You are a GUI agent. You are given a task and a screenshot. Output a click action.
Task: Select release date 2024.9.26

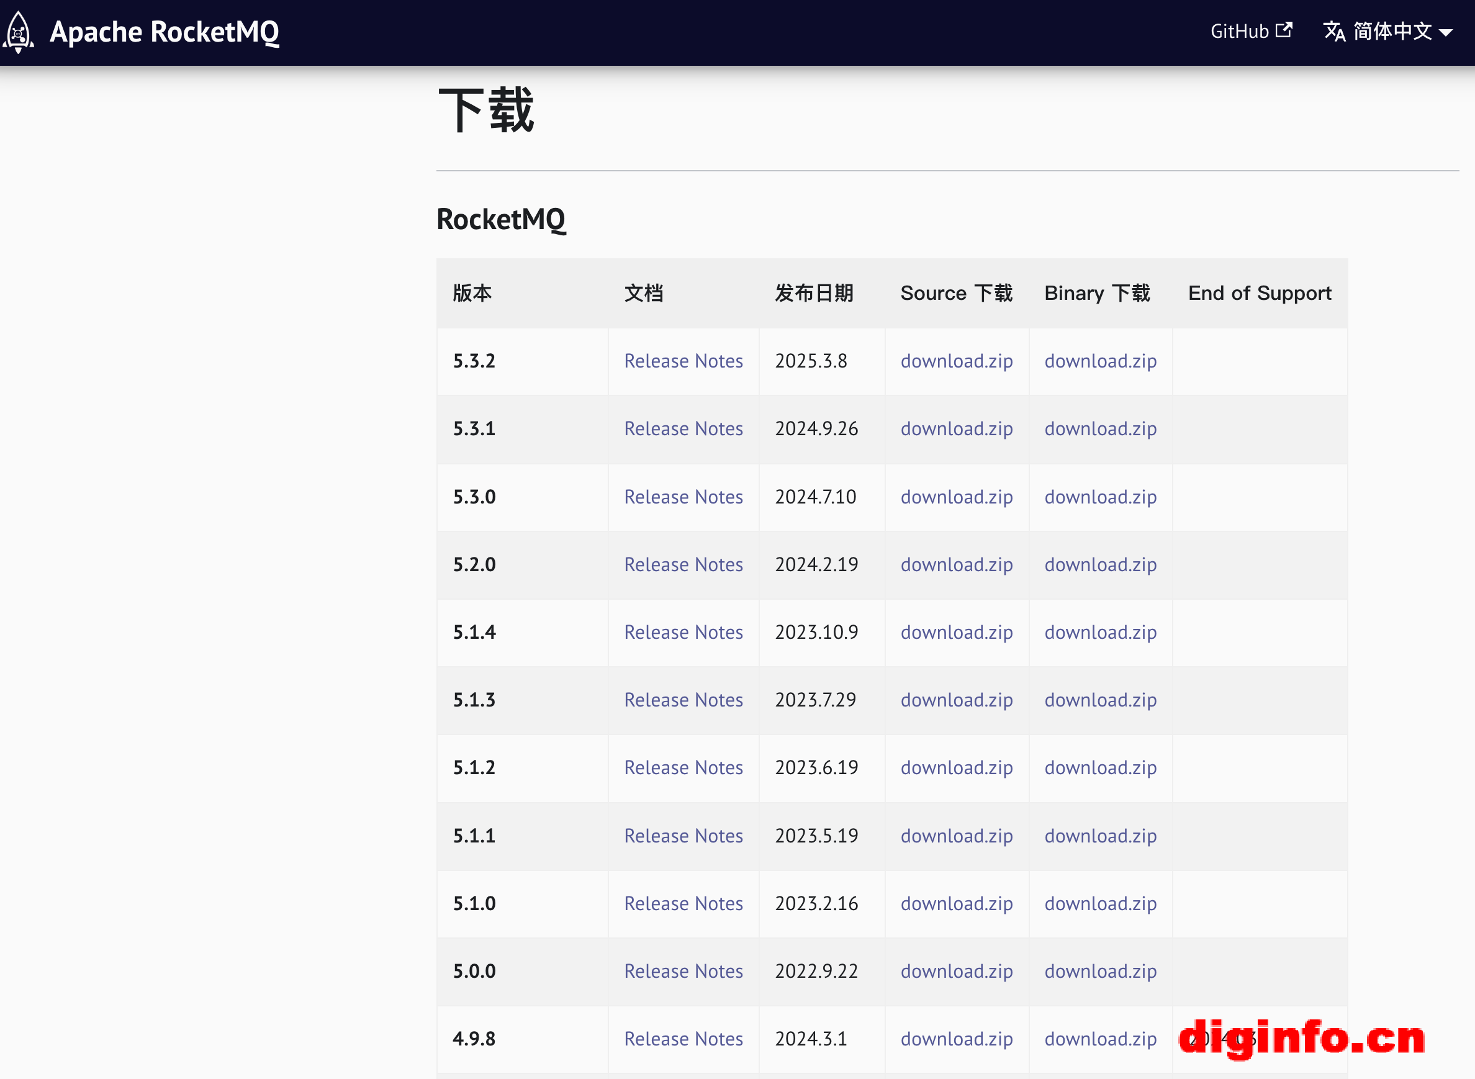pos(816,429)
